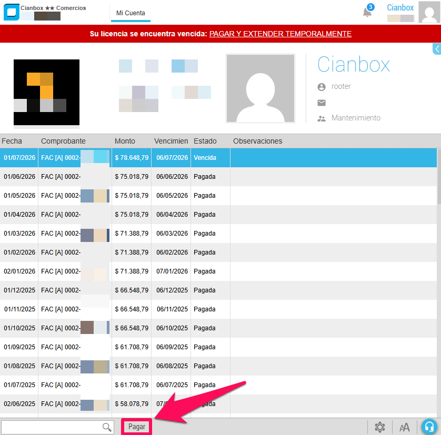Select the invoice dated 01/05/2026
The image size is (441, 435).
[x=218, y=196]
